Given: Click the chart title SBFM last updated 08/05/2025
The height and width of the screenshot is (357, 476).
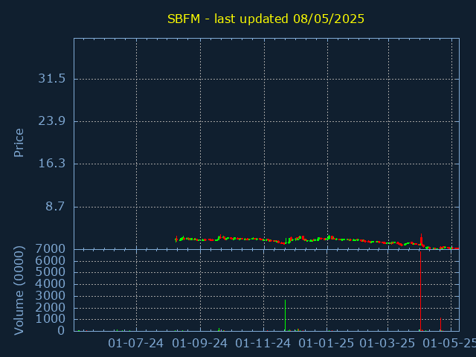Looking at the screenshot, I should [266, 19].
